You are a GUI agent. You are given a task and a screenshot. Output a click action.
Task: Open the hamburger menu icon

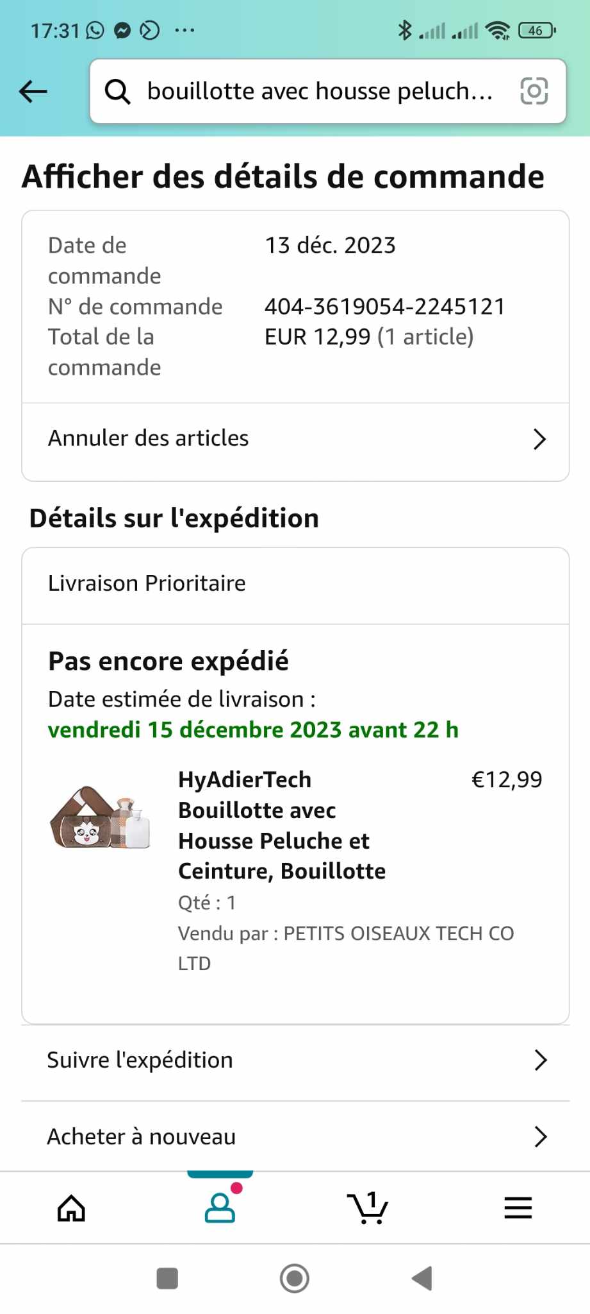pyautogui.click(x=518, y=1209)
